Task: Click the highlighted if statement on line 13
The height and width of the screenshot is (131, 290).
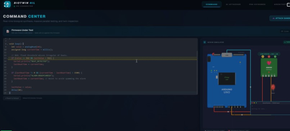Action: (33, 58)
